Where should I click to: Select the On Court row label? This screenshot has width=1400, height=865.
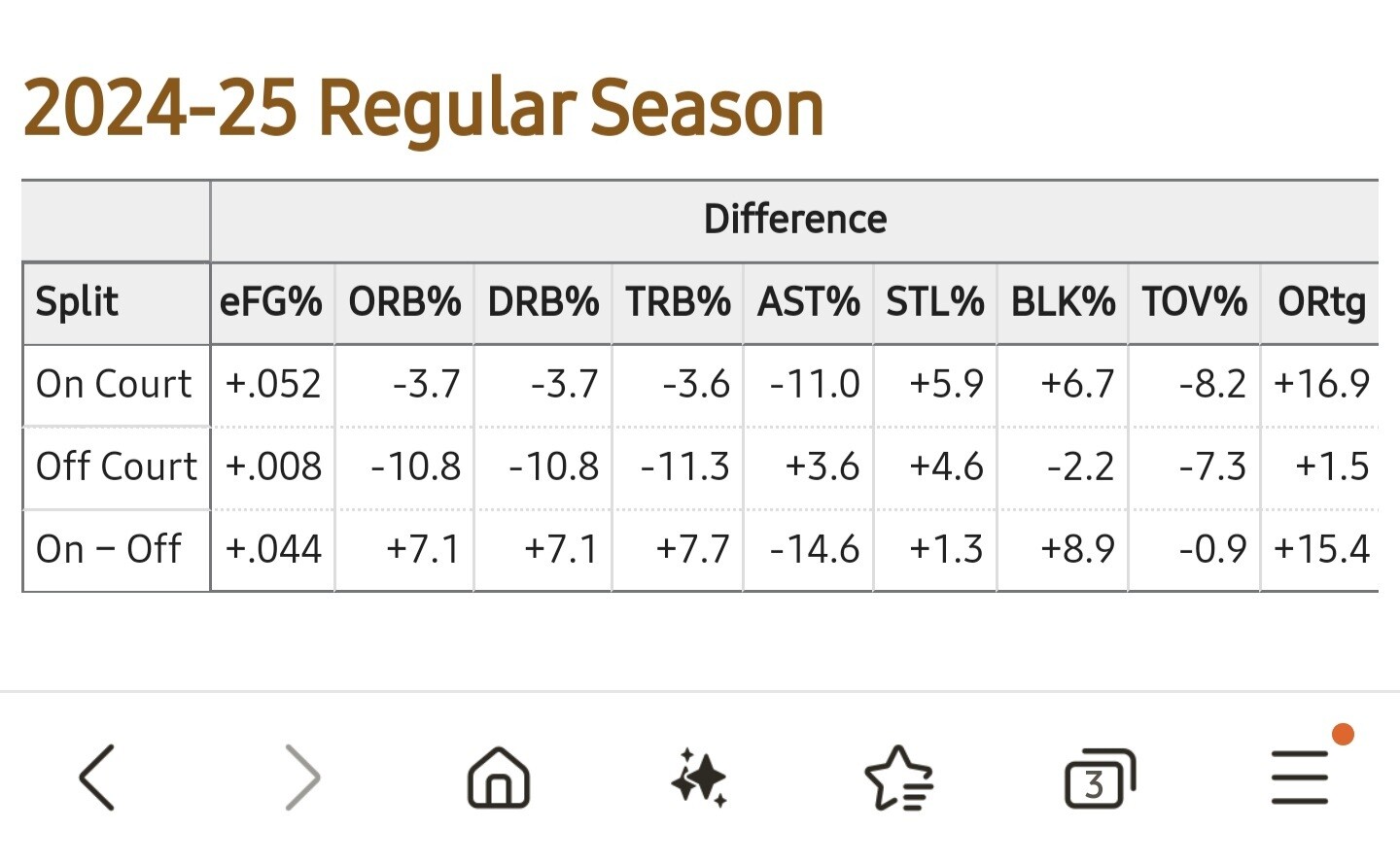coord(114,385)
